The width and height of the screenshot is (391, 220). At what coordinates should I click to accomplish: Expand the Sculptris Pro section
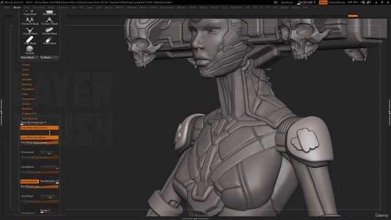[29, 114]
